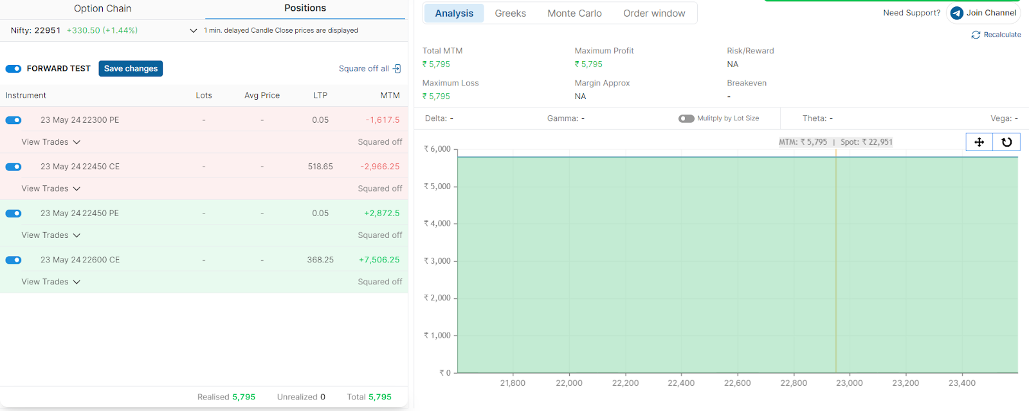
Task: Enable the Multiply by Lot Size switch
Action: (x=686, y=118)
